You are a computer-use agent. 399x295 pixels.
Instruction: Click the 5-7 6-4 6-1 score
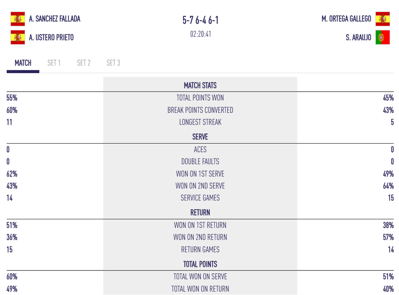[200, 20]
